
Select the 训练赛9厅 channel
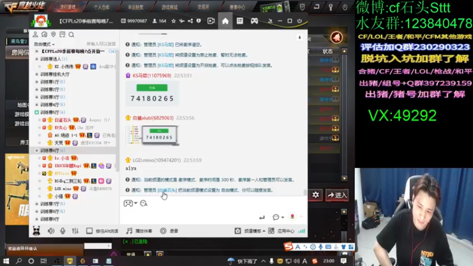pyautogui.click(x=50, y=219)
